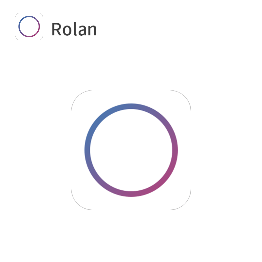Click inside the large ring's empty center
262x262 pixels.
(131, 150)
